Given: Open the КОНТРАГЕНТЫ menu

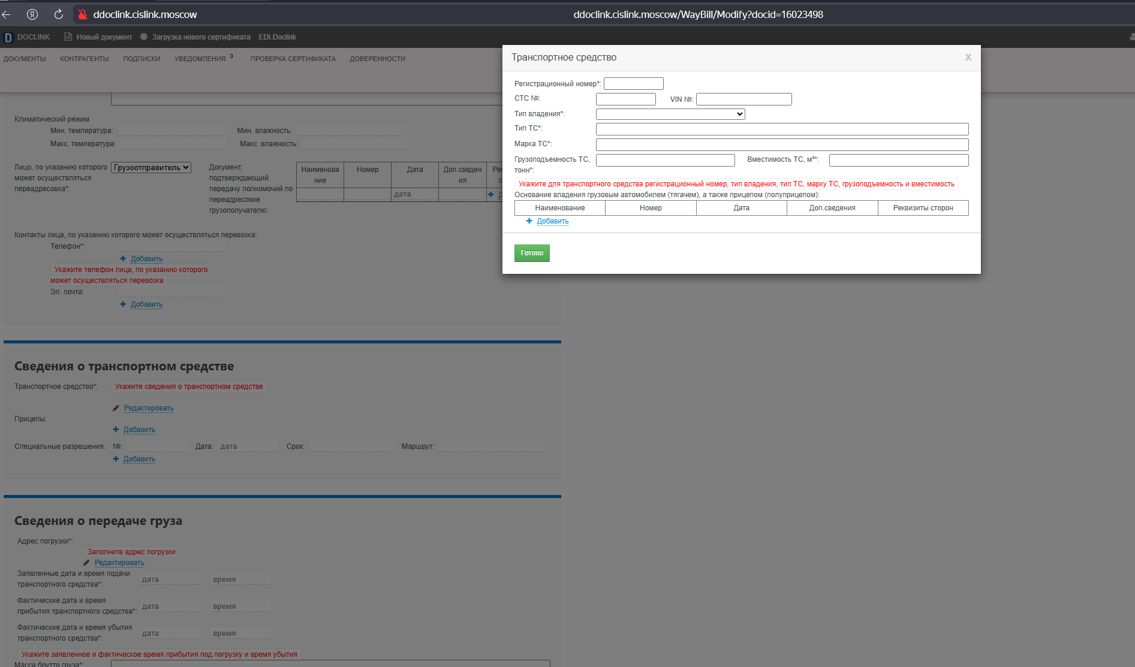Looking at the screenshot, I should pyautogui.click(x=85, y=59).
